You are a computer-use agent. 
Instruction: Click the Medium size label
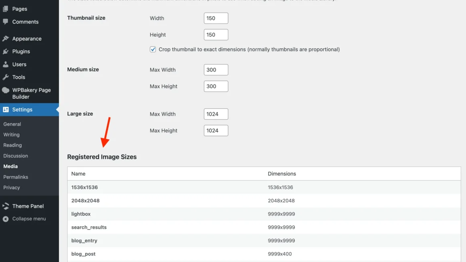[83, 69]
